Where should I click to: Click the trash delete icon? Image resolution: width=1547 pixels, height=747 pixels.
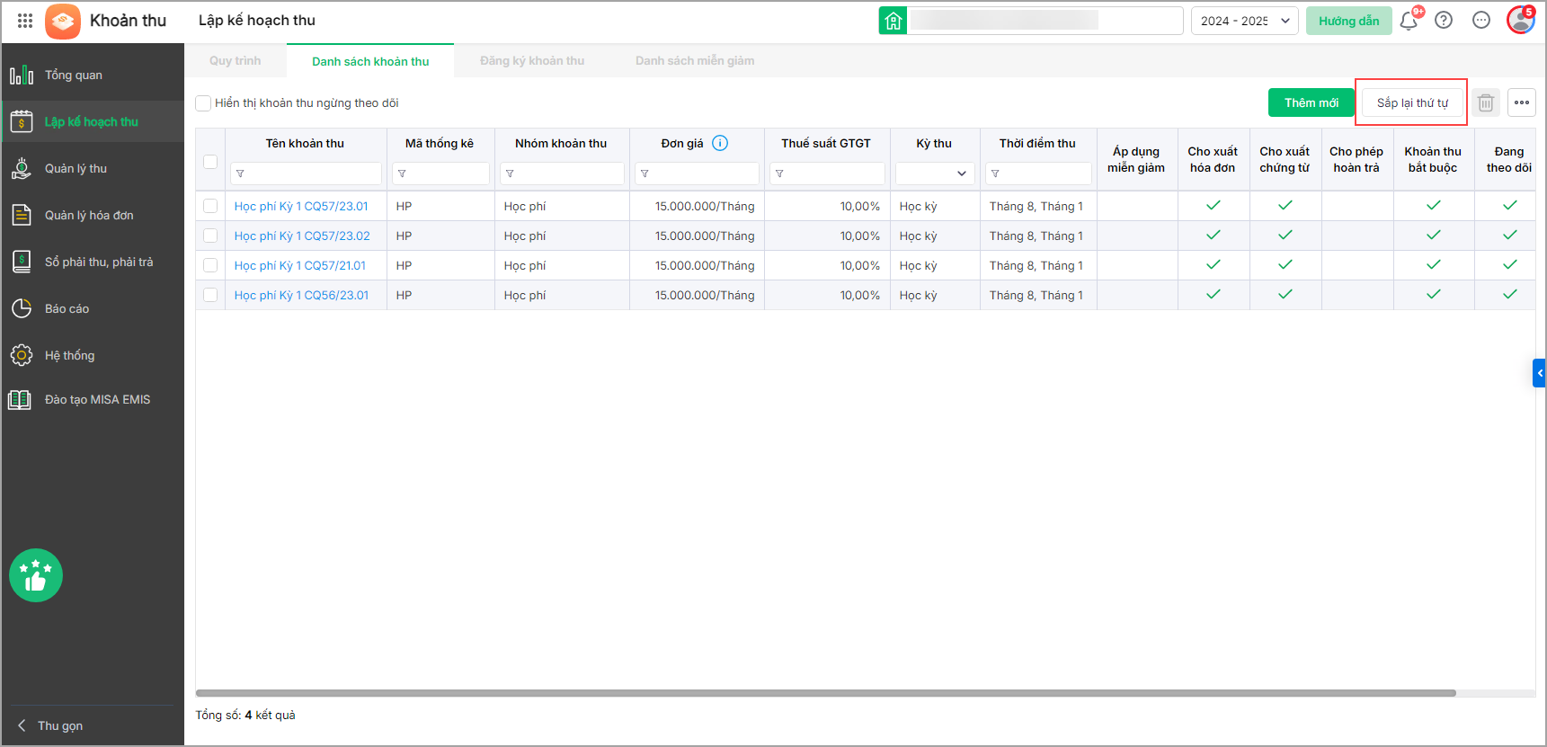[1486, 103]
